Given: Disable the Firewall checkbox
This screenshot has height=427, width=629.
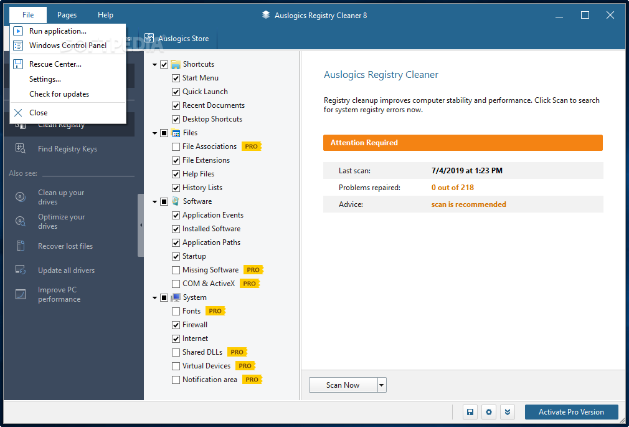Looking at the screenshot, I should pos(175,324).
